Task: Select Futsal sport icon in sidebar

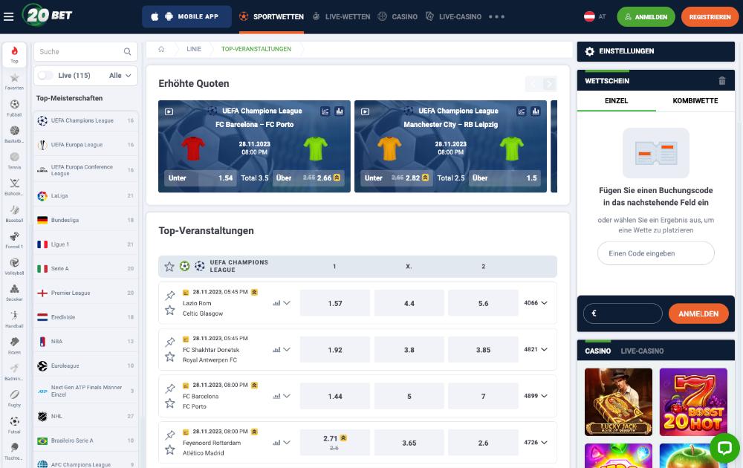Action: pos(14,425)
